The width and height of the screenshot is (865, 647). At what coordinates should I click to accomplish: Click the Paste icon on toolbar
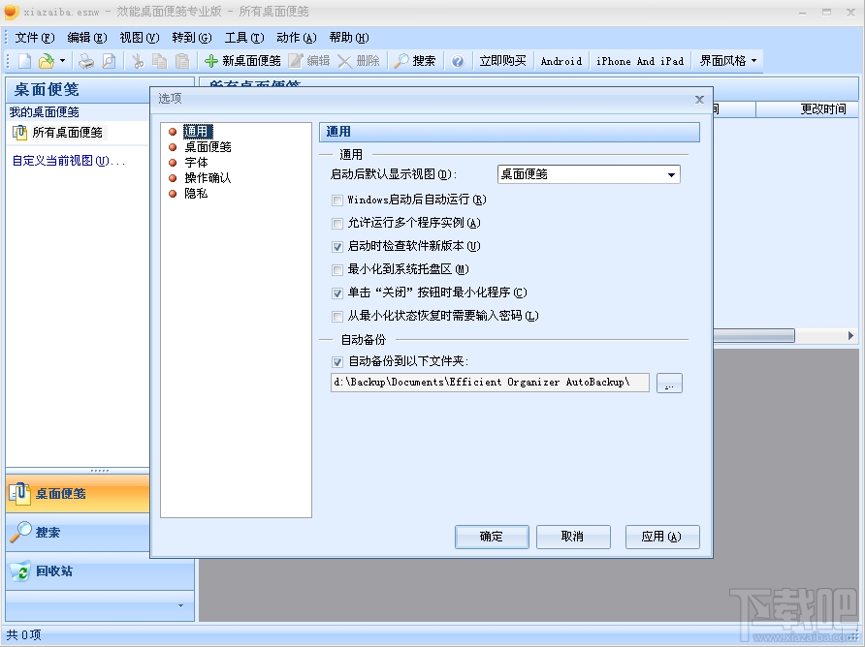pyautogui.click(x=181, y=60)
